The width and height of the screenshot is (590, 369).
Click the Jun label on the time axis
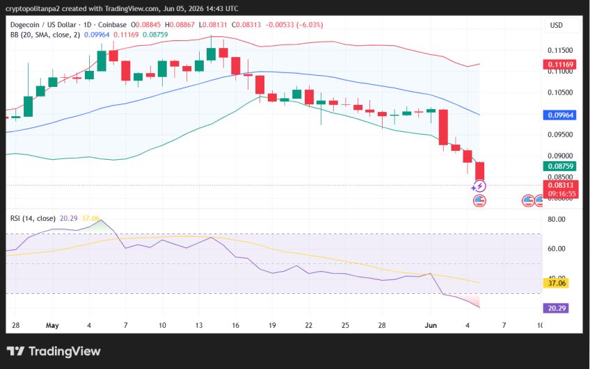coord(431,325)
